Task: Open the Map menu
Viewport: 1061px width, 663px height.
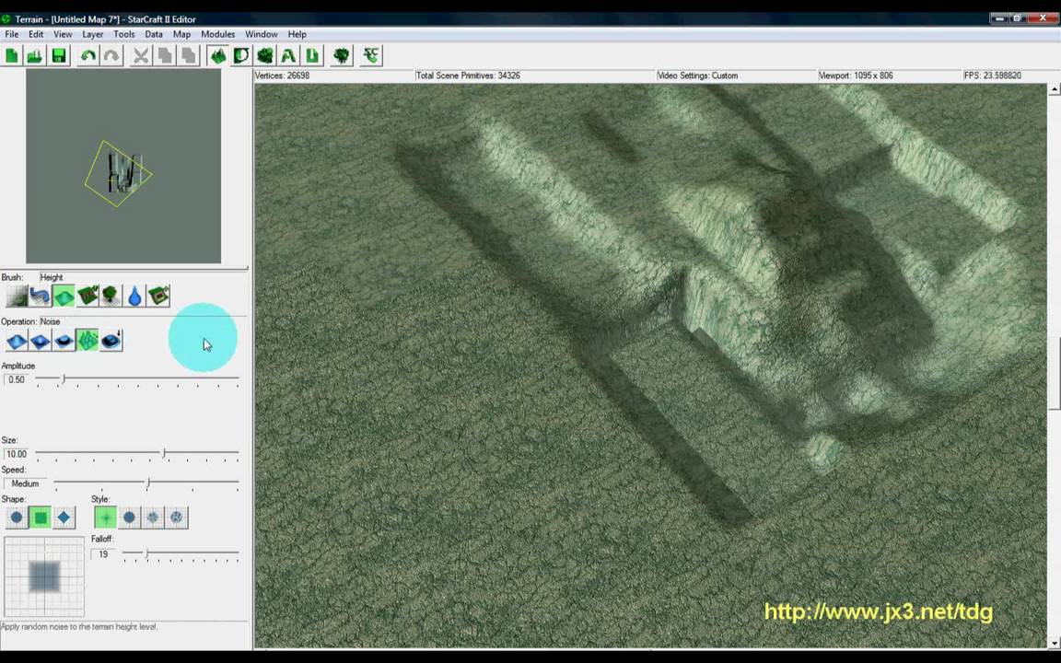Action: click(181, 34)
